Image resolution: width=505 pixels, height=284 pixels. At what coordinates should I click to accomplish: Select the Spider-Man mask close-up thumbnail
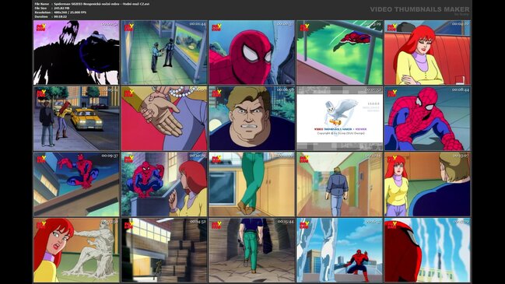tap(252, 52)
